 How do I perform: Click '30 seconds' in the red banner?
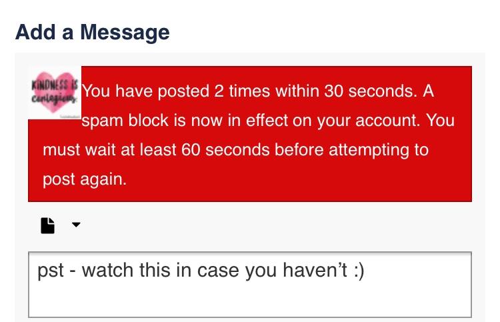click(371, 91)
